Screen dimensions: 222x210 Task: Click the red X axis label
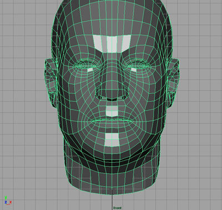pyautogui.click(x=11, y=202)
